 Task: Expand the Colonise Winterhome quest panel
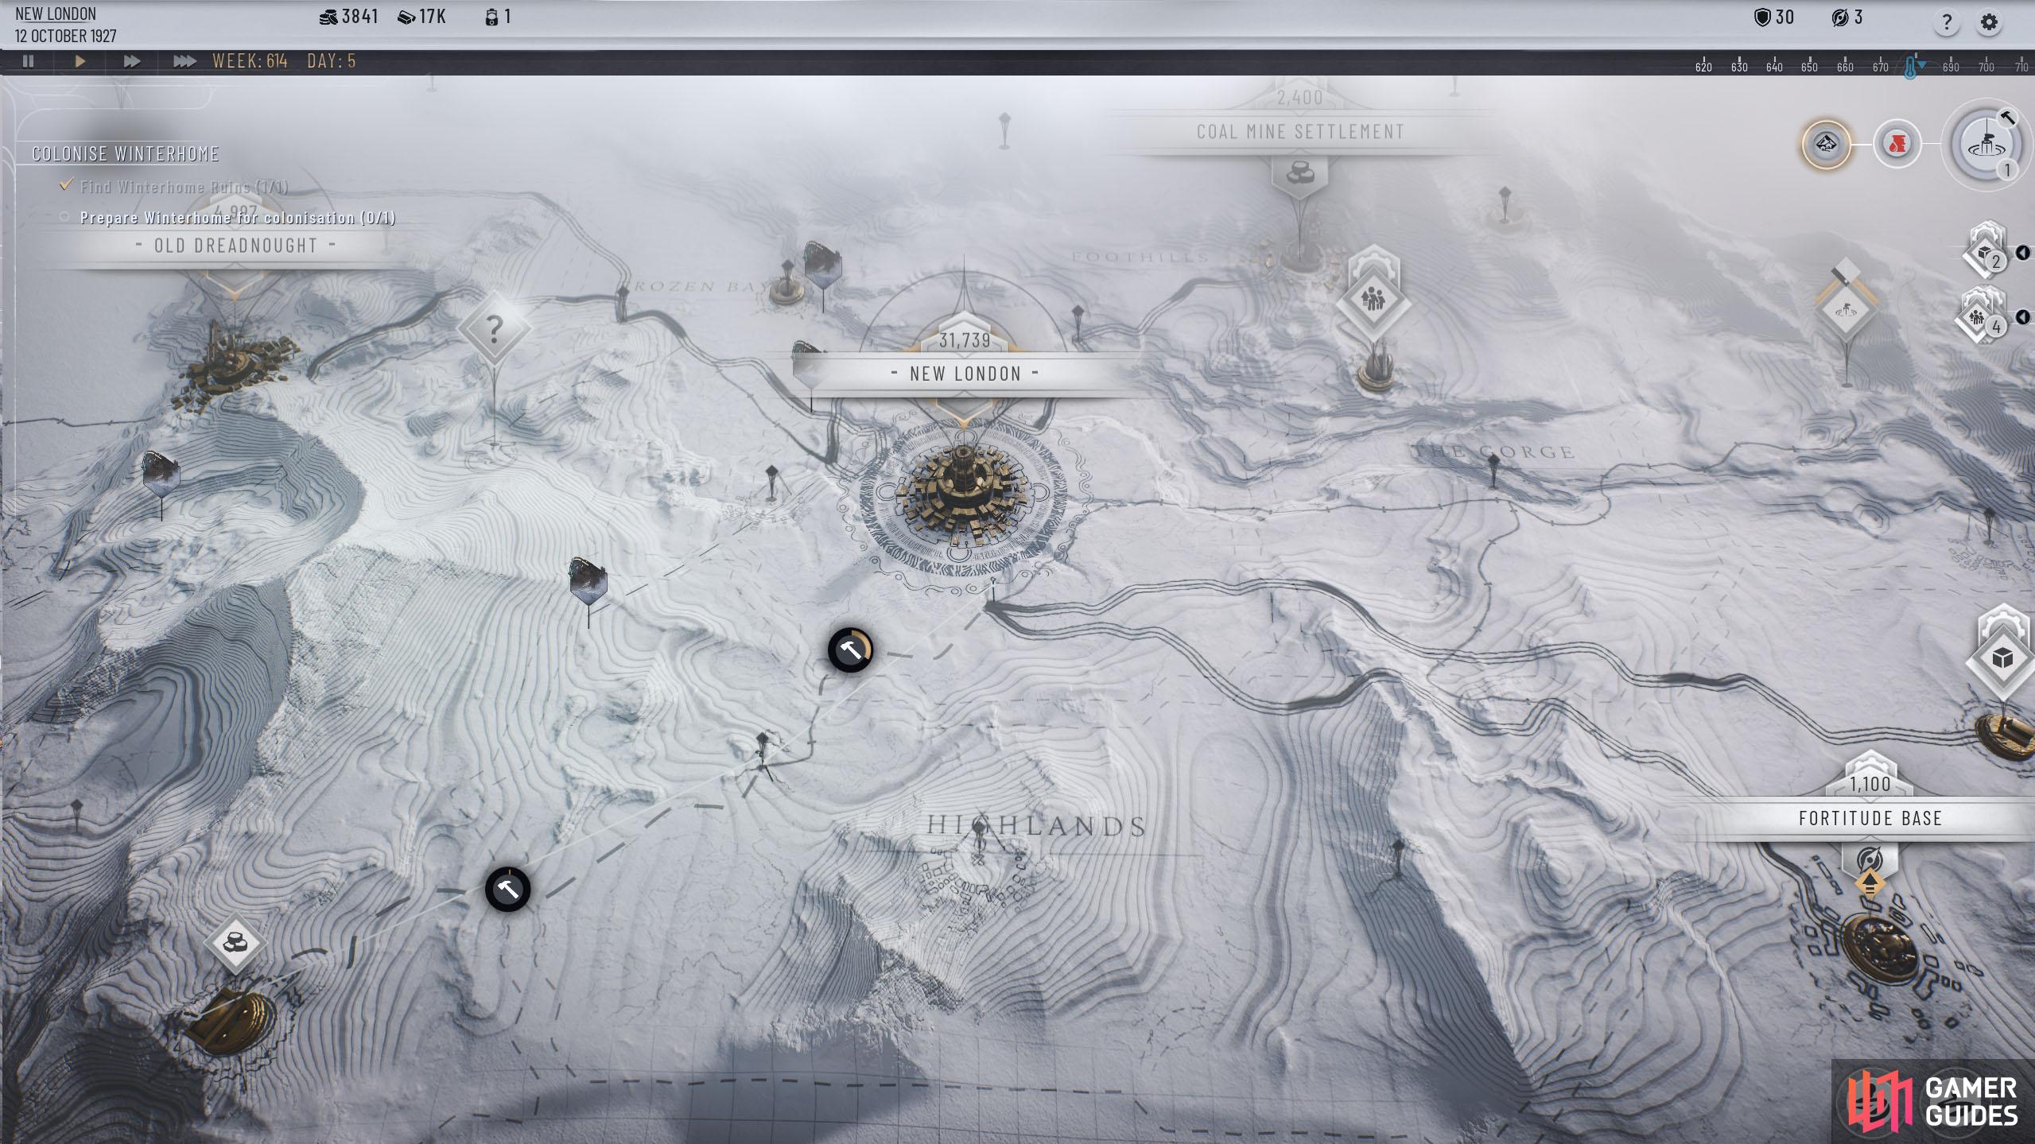[x=126, y=153]
